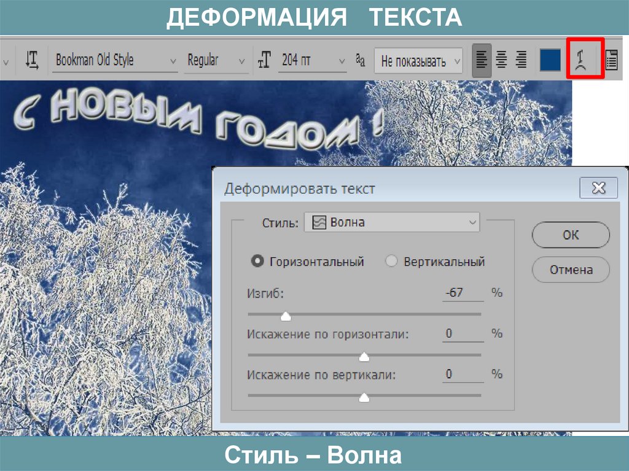Align text right

[521, 60]
